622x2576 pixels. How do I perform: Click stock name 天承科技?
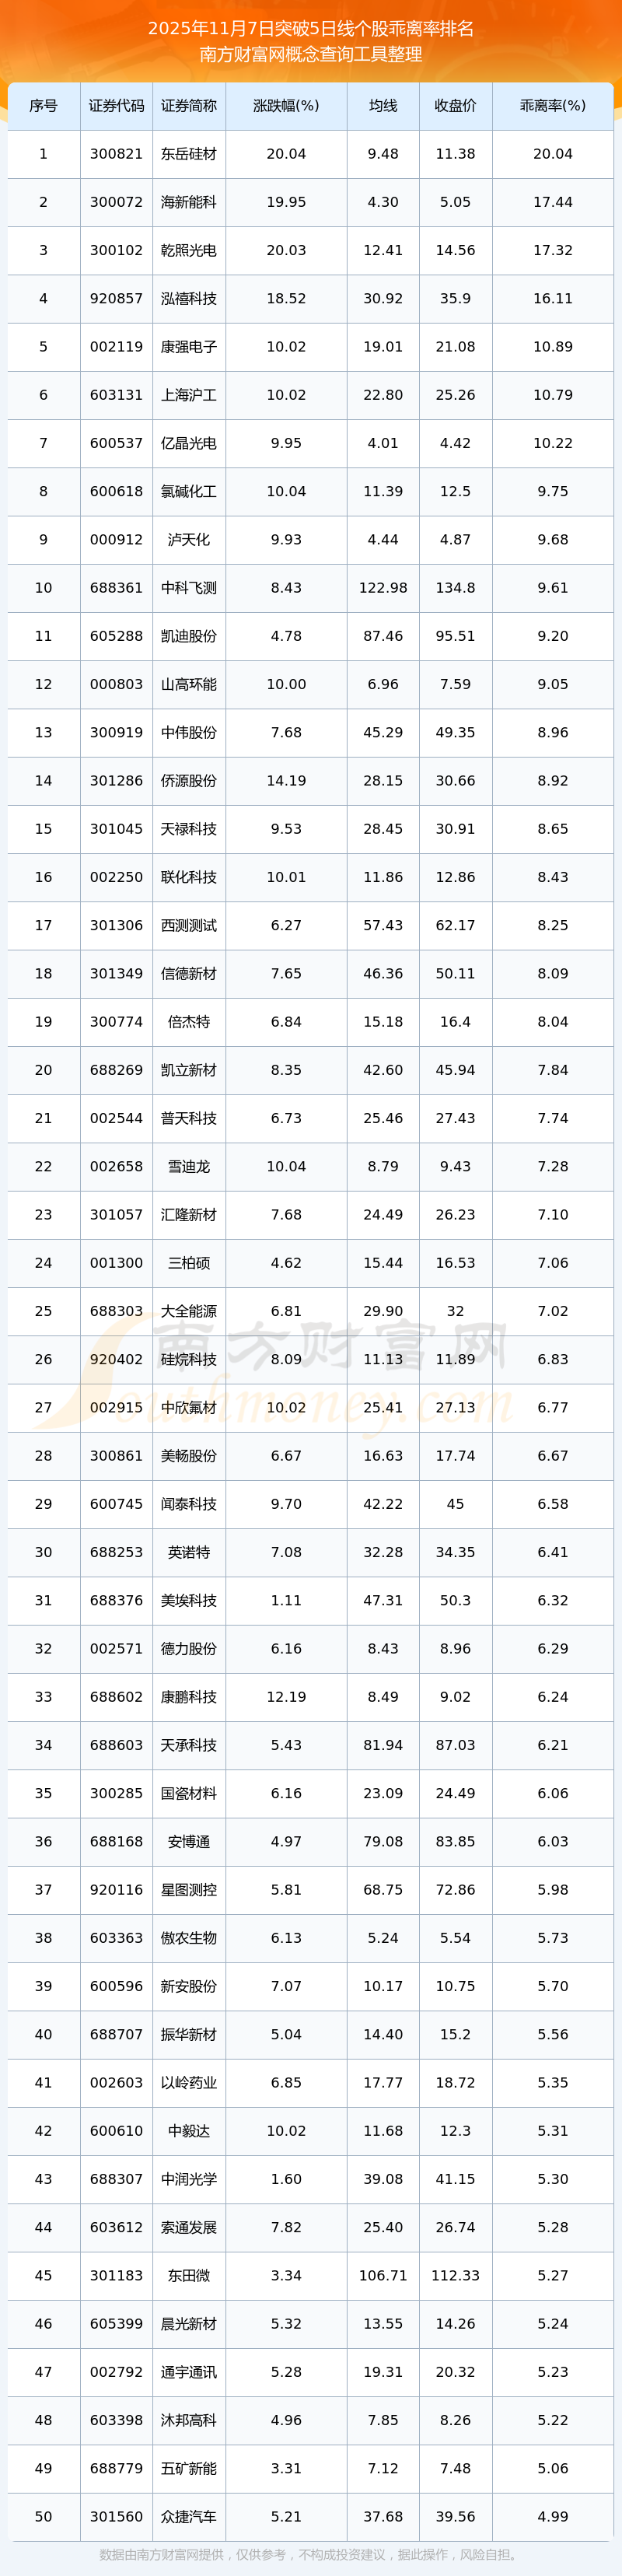click(189, 1745)
